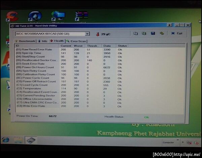
Task: Open the blue round desktop shortcut icon
Action: [35, 16]
